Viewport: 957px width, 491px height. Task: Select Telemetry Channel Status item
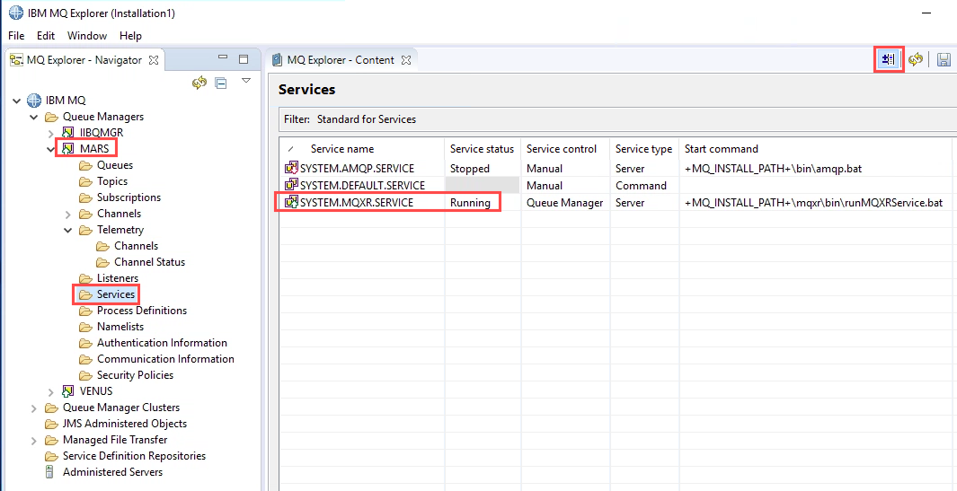149,262
